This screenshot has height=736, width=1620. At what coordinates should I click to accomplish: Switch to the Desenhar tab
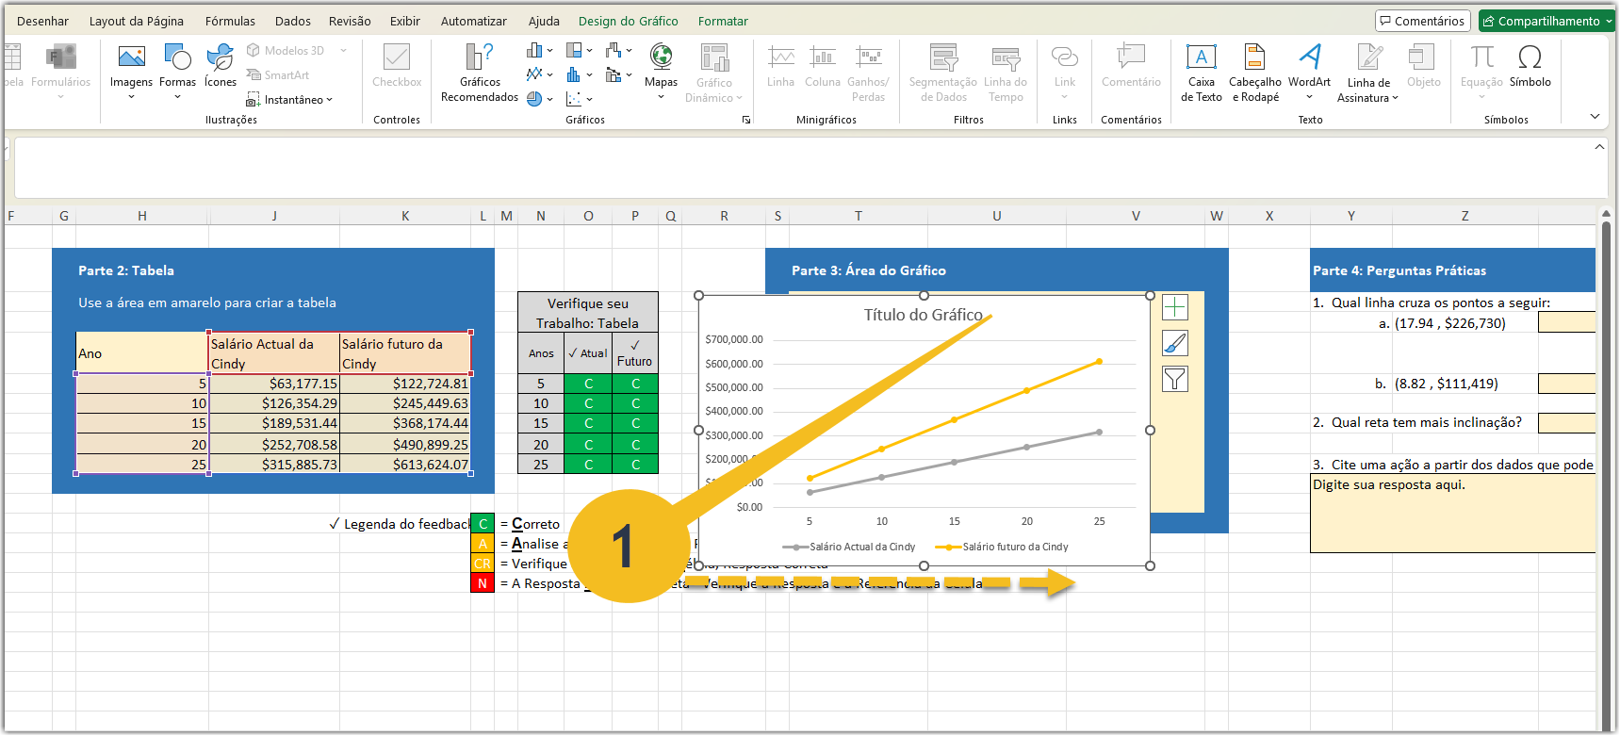click(42, 21)
